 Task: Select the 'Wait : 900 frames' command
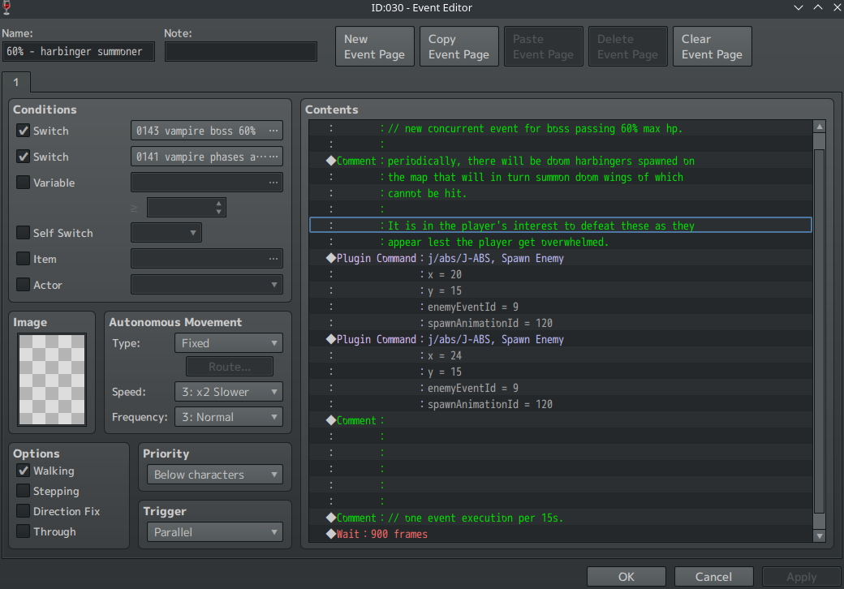[x=561, y=534]
